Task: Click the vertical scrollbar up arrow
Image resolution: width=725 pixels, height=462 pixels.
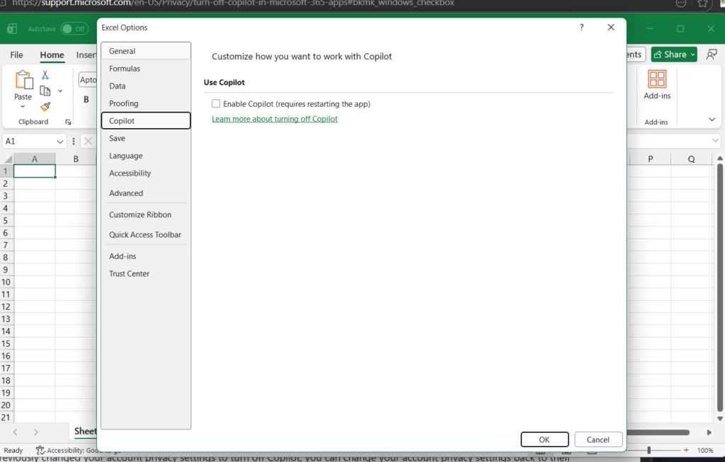Action: (x=720, y=158)
